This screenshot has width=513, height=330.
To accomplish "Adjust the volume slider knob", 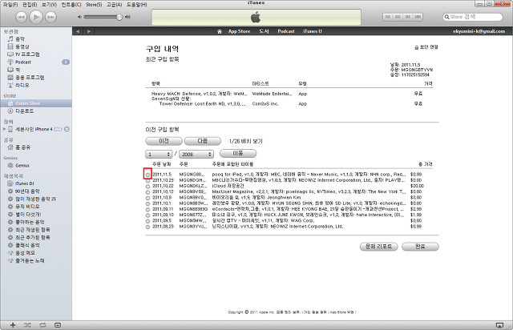I will pos(119,17).
